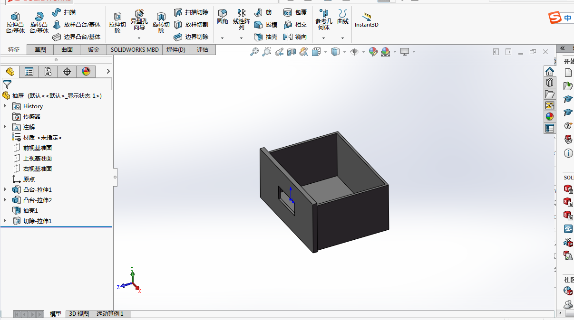Expand the 切除-拉伸1 feature node

pyautogui.click(x=5, y=221)
